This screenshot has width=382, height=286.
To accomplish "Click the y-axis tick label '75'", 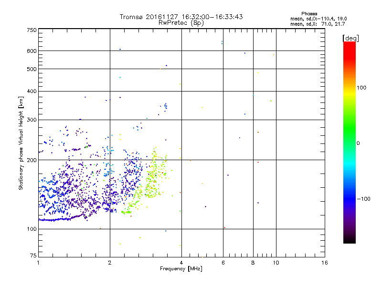I will pyautogui.click(x=33, y=255).
